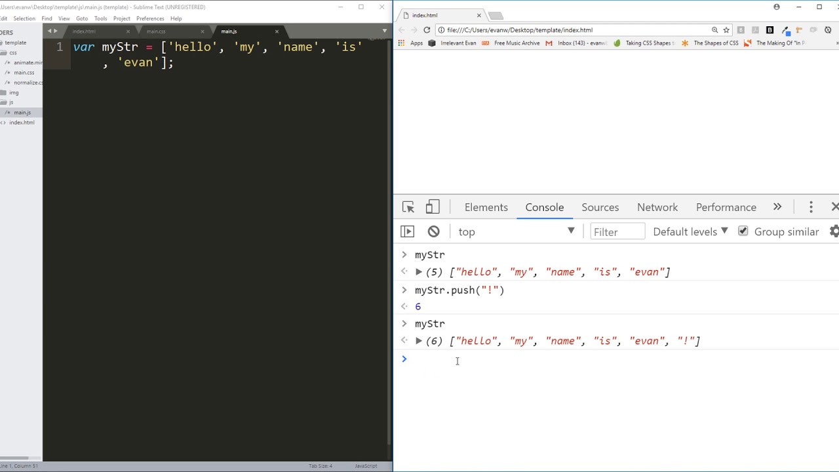
Task: Select main.css in the sidebar
Action: coord(24,73)
